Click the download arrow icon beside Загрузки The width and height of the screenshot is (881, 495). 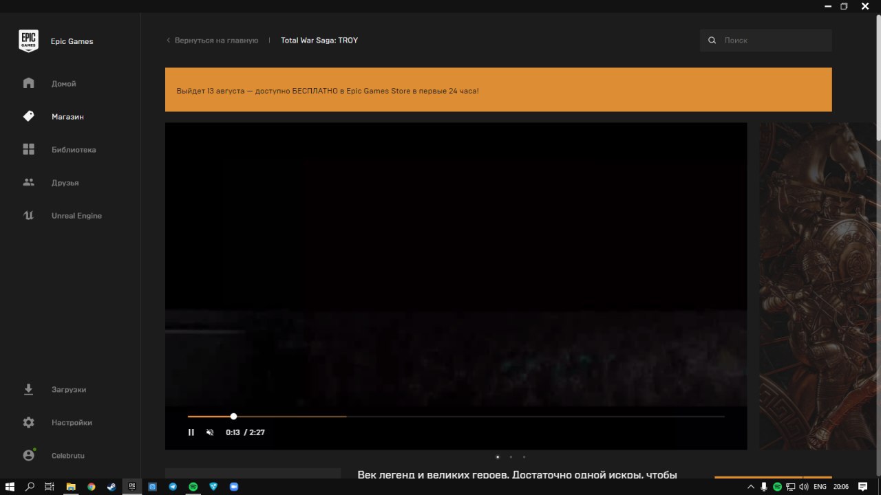pyautogui.click(x=28, y=389)
